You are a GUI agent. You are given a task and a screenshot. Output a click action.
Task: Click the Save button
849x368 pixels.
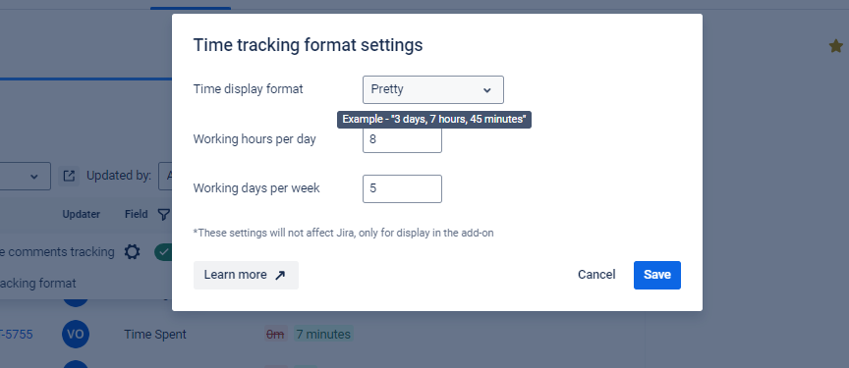(657, 275)
